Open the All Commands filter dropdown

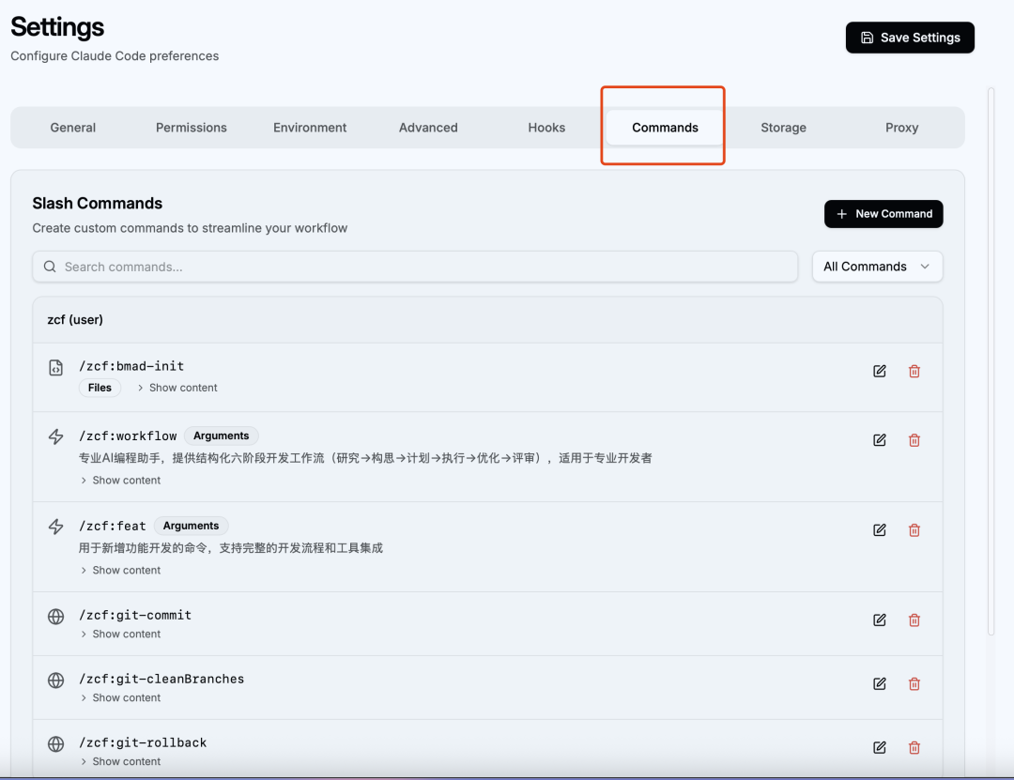(877, 267)
